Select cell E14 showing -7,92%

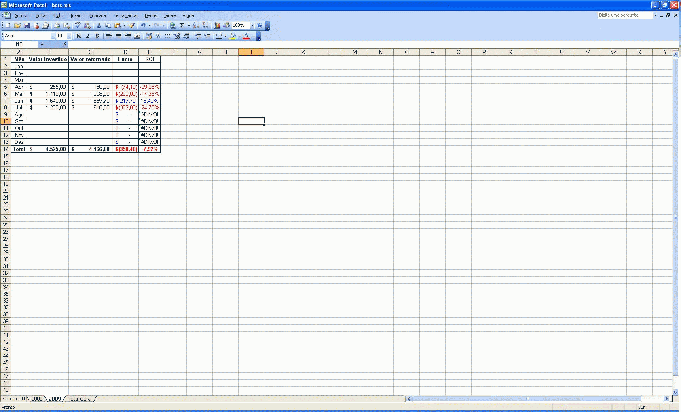click(150, 149)
